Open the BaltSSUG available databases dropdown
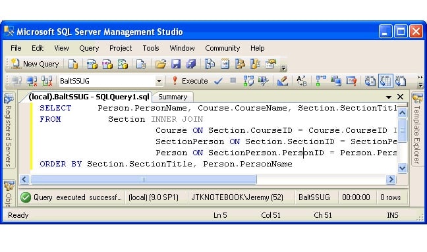The height and width of the screenshot is (252, 427). tap(159, 81)
